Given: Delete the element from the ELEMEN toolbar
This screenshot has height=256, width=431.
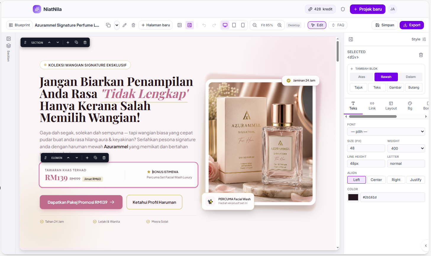Looking at the screenshot, I should pos(104,158).
